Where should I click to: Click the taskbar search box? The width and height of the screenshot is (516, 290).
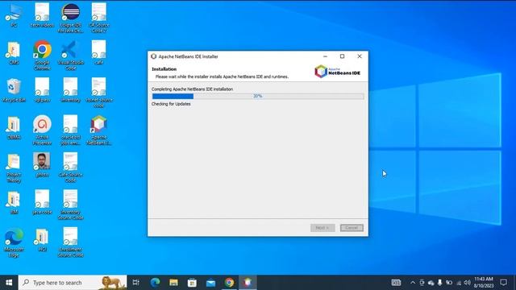click(x=73, y=283)
